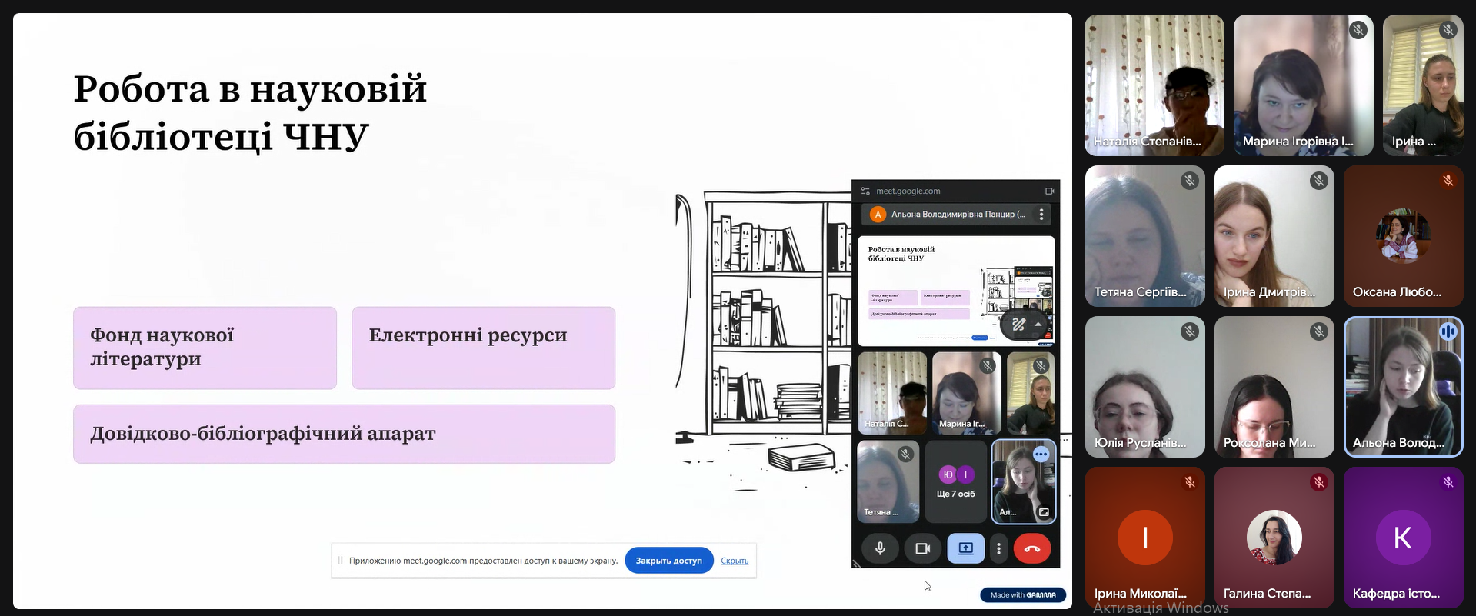Image resolution: width=1476 pixels, height=616 pixels.
Task: Click the shared presentation preview in mini window
Action: point(956,291)
